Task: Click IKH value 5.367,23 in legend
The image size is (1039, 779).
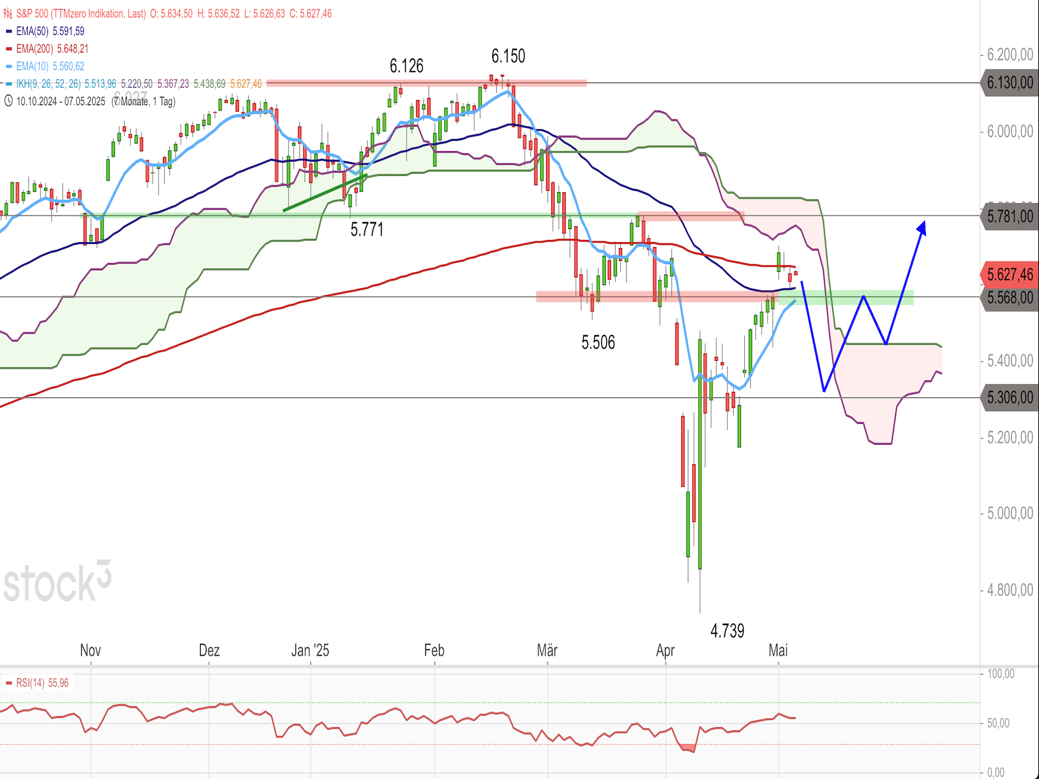Action: (x=173, y=84)
